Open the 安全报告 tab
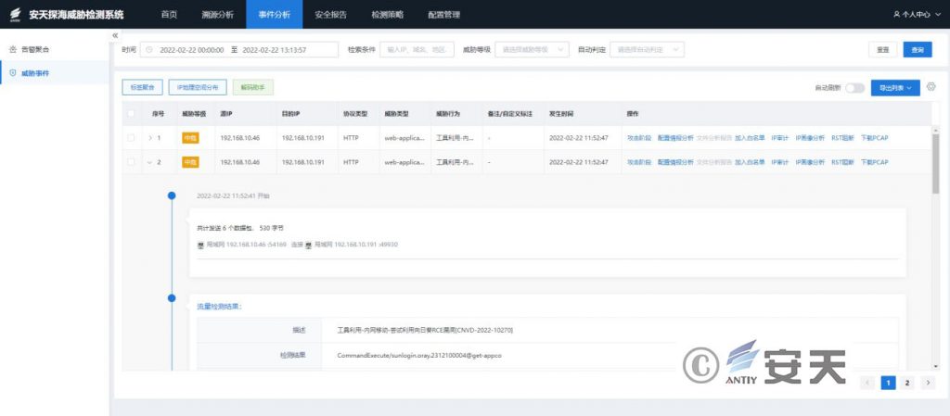The width and height of the screenshot is (950, 416). [329, 14]
